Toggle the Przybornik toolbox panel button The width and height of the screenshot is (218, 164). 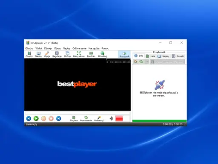(x=124, y=55)
